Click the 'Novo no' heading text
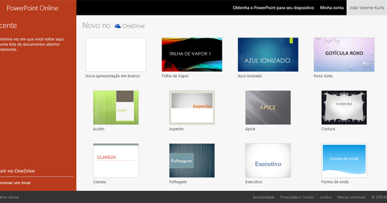This screenshot has width=387, height=203. click(x=97, y=25)
